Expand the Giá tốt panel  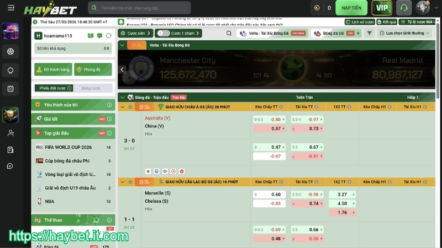coord(109,119)
